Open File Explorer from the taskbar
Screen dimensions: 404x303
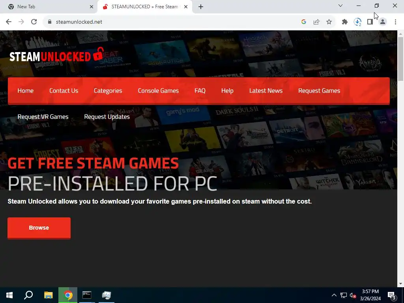click(48, 295)
